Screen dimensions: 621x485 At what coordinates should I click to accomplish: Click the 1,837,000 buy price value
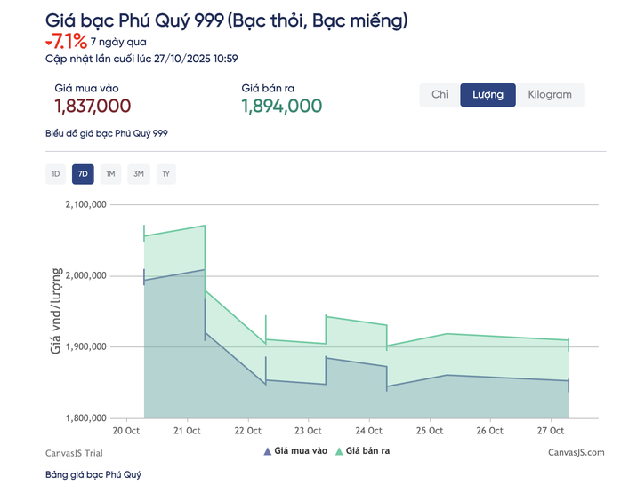93,107
